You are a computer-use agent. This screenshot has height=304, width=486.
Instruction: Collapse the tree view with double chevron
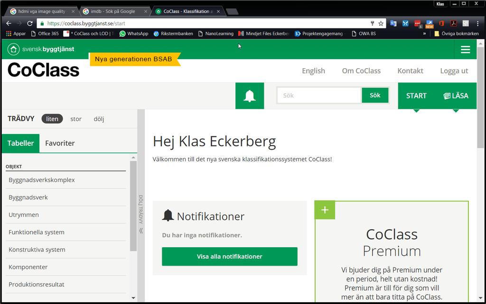tap(141, 231)
